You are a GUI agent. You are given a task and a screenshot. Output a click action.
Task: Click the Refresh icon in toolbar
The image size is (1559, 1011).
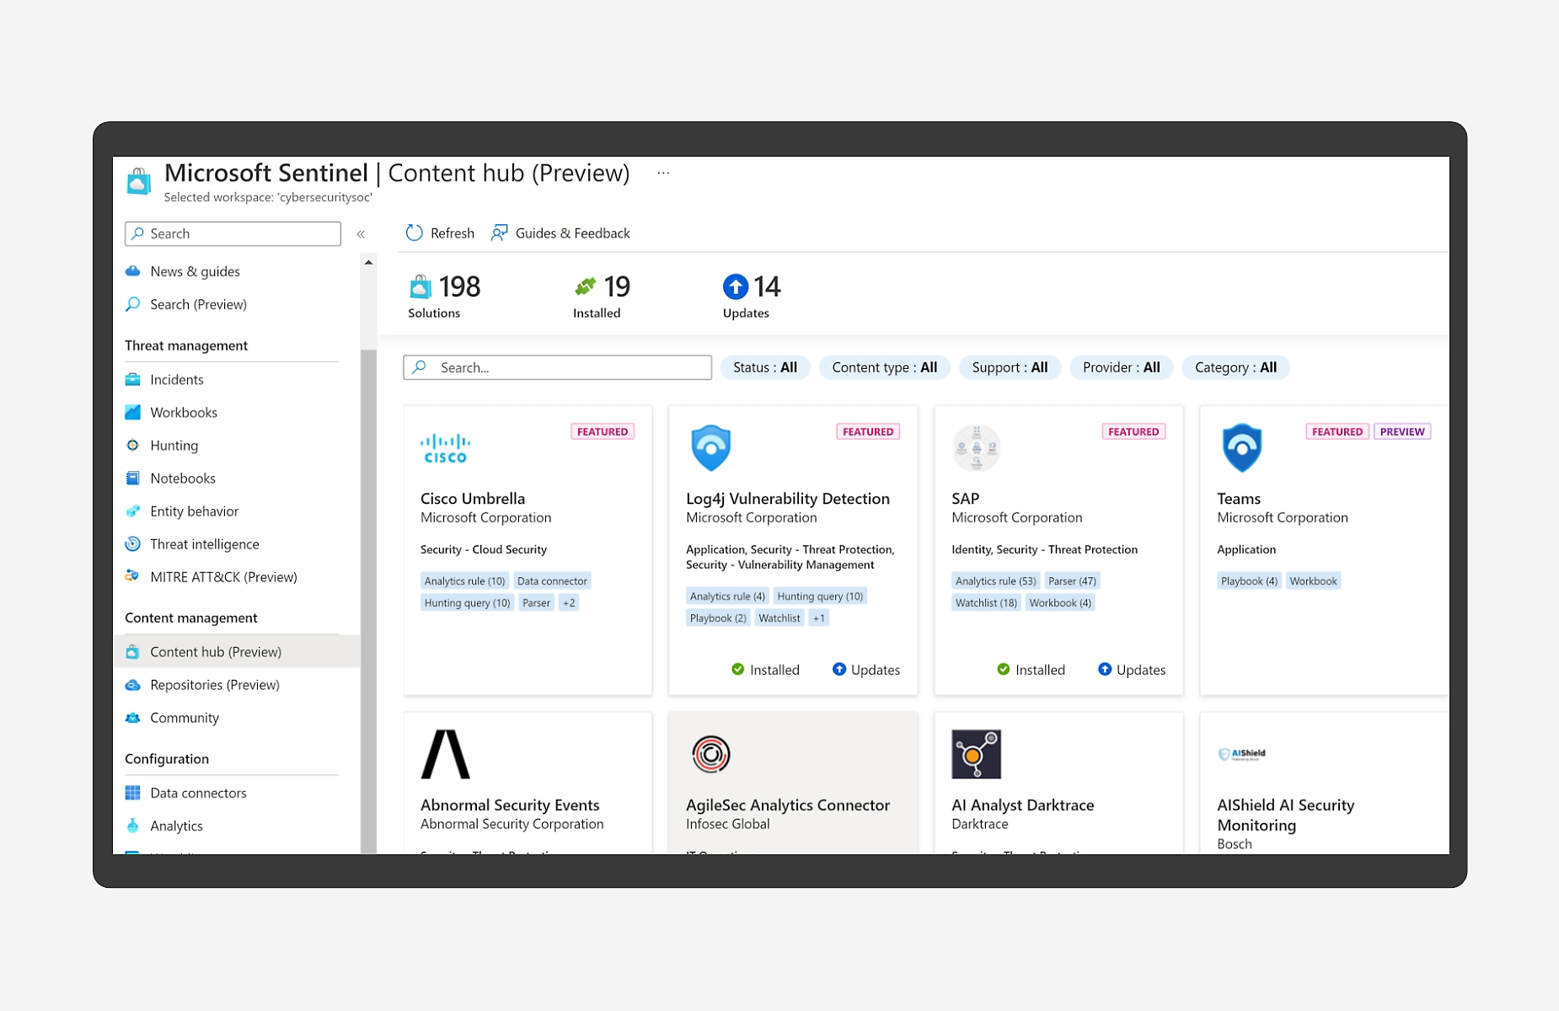tap(414, 233)
